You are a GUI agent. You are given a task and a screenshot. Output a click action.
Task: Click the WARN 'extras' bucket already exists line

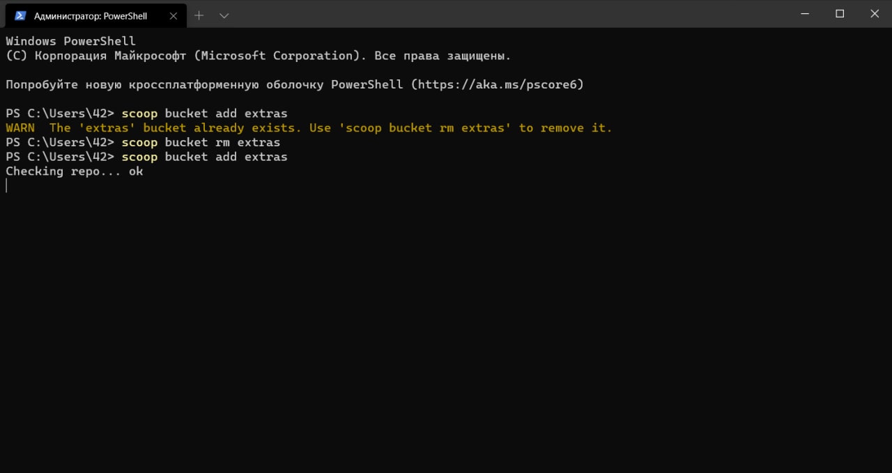pyautogui.click(x=309, y=128)
